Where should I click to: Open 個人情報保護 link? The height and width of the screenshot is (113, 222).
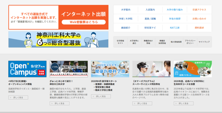[x=176, y=42]
